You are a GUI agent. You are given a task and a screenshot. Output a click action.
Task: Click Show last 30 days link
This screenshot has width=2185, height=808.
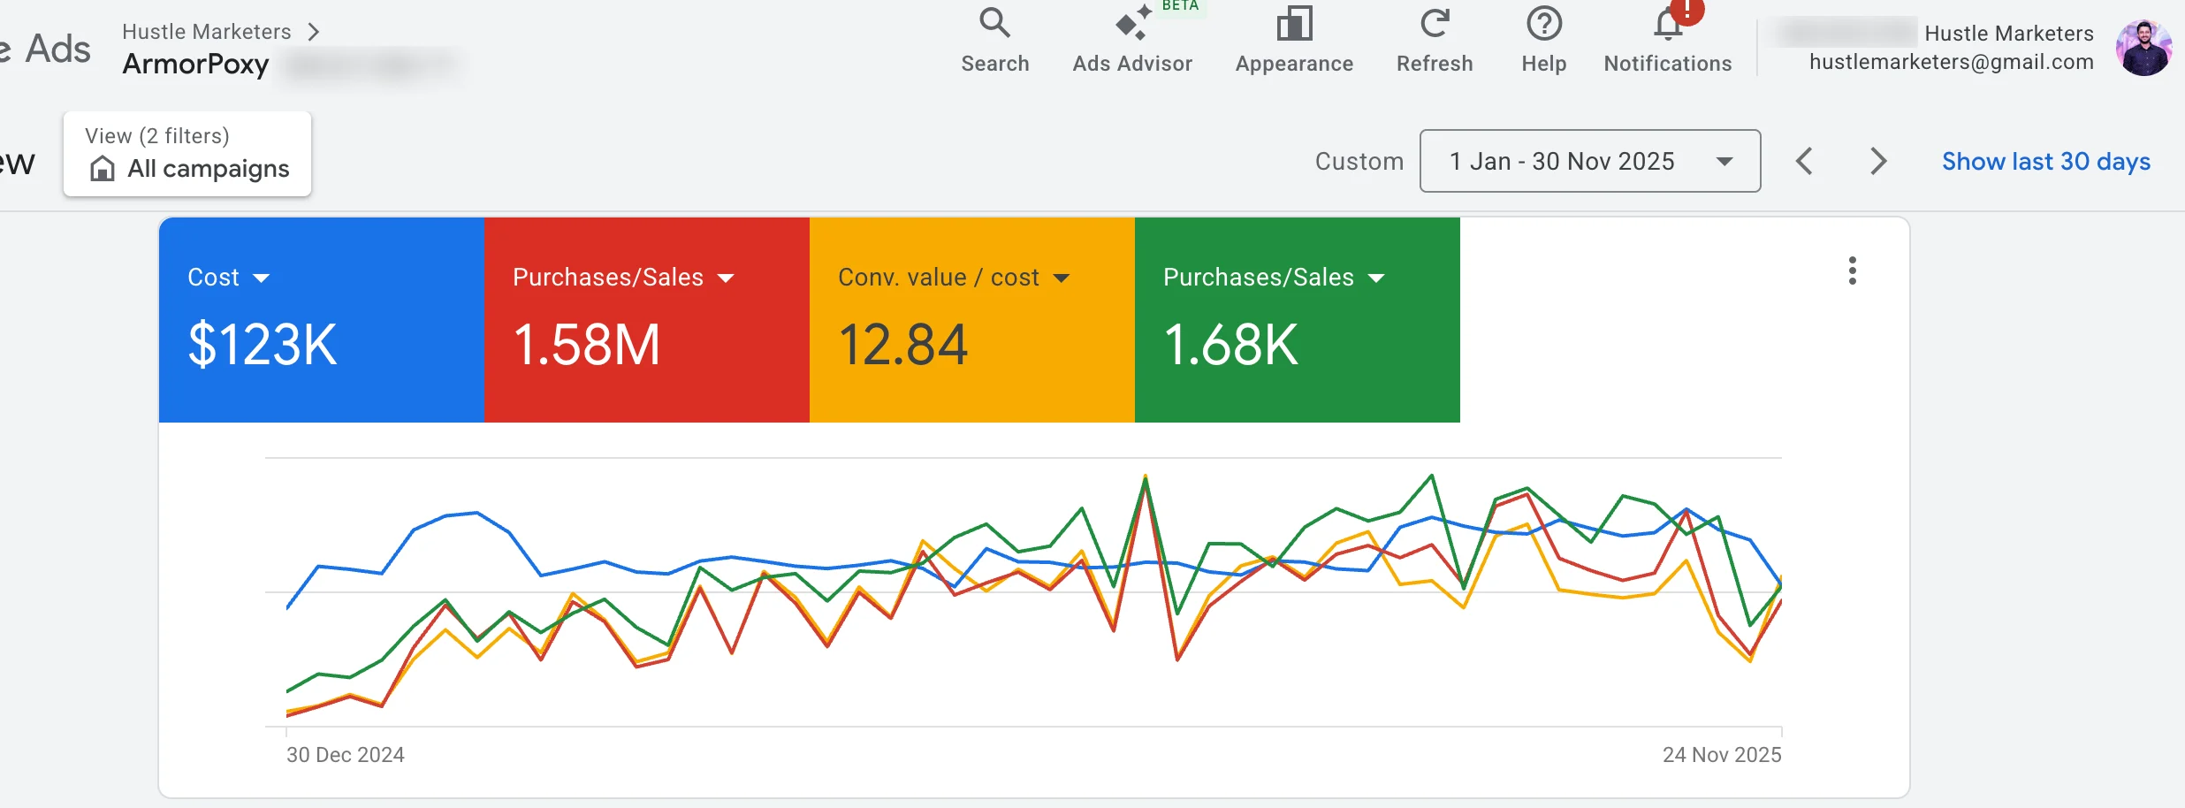coord(2045,161)
